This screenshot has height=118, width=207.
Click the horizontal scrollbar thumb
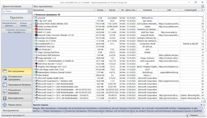pos(109,101)
